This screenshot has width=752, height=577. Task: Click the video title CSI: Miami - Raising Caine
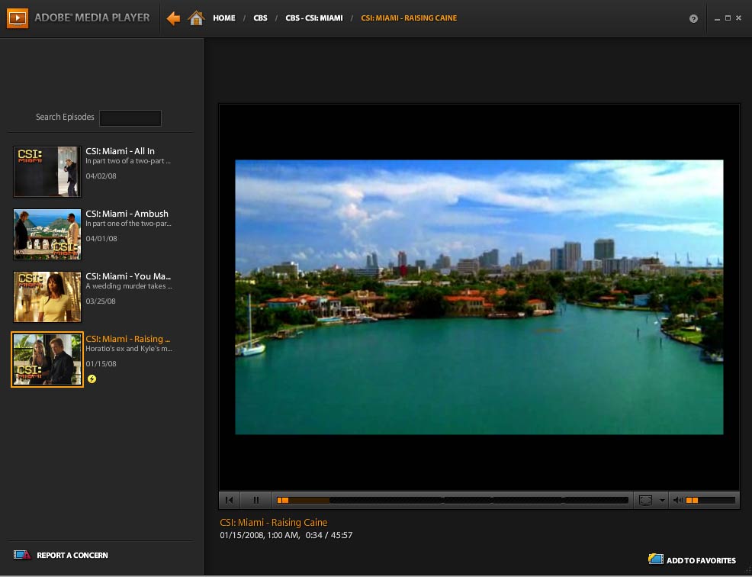[x=273, y=522]
